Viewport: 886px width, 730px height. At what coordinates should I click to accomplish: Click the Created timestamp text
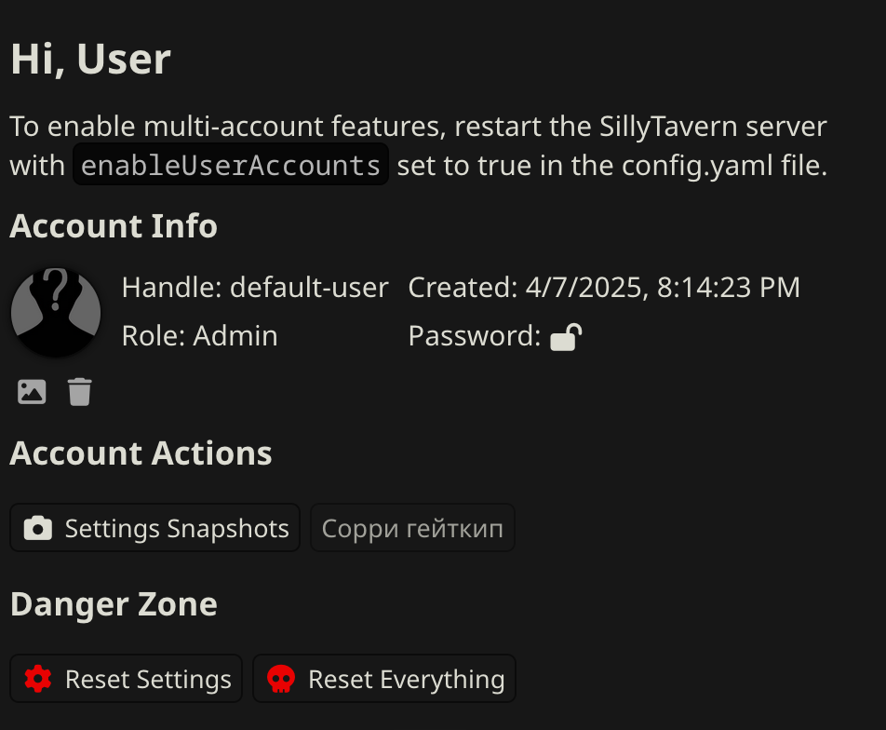(x=604, y=287)
